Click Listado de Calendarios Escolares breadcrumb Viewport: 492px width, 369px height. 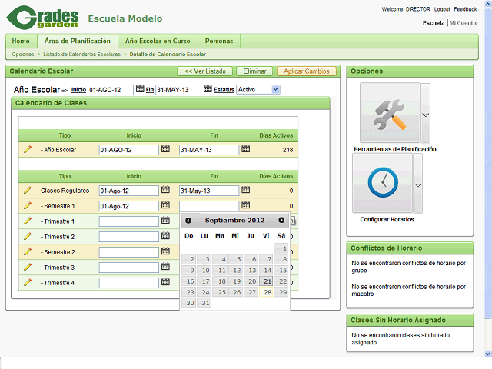coord(81,55)
